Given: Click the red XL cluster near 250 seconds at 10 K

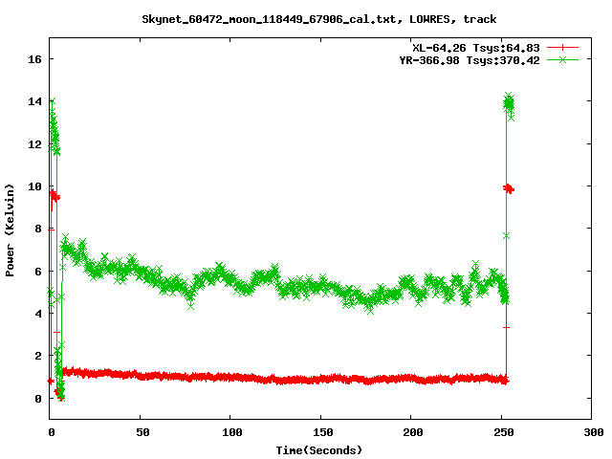Looking at the screenshot, I should (x=509, y=189).
